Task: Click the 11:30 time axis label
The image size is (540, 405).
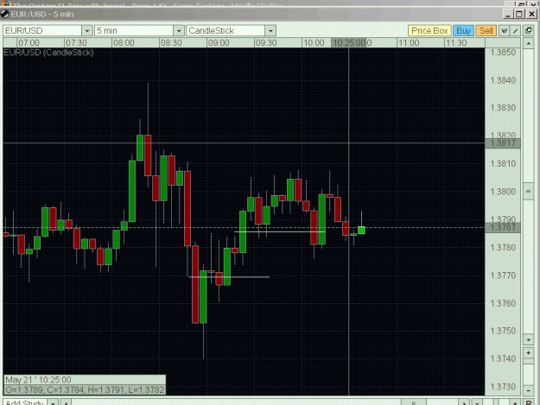Action: [x=456, y=43]
